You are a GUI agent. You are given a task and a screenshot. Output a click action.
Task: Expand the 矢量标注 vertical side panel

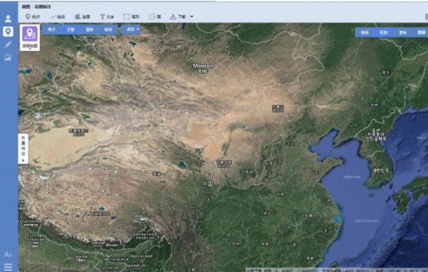coord(23,149)
